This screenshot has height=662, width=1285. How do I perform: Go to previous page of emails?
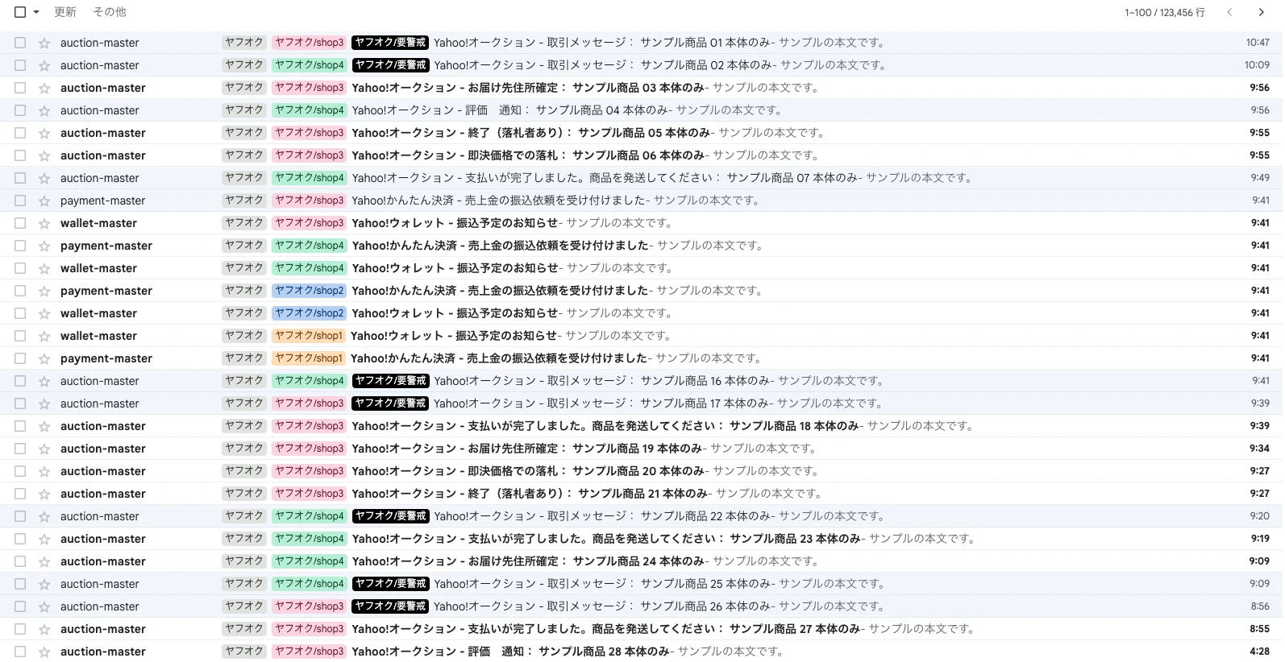click(x=1229, y=12)
